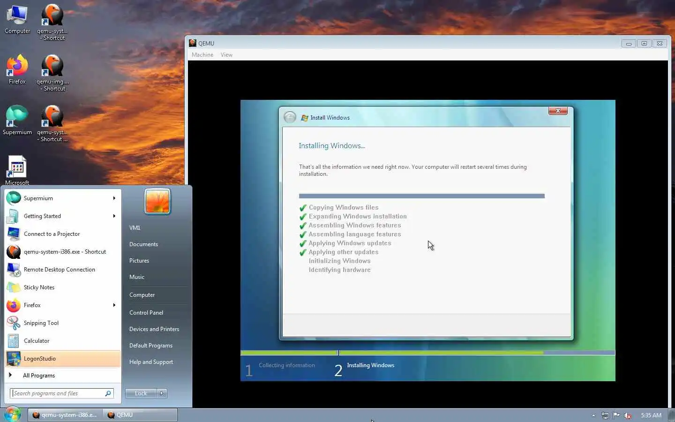This screenshot has height=422, width=675.
Task: Select the qemu-syst Shortcut icon beside Computer icon
Action: click(x=52, y=22)
